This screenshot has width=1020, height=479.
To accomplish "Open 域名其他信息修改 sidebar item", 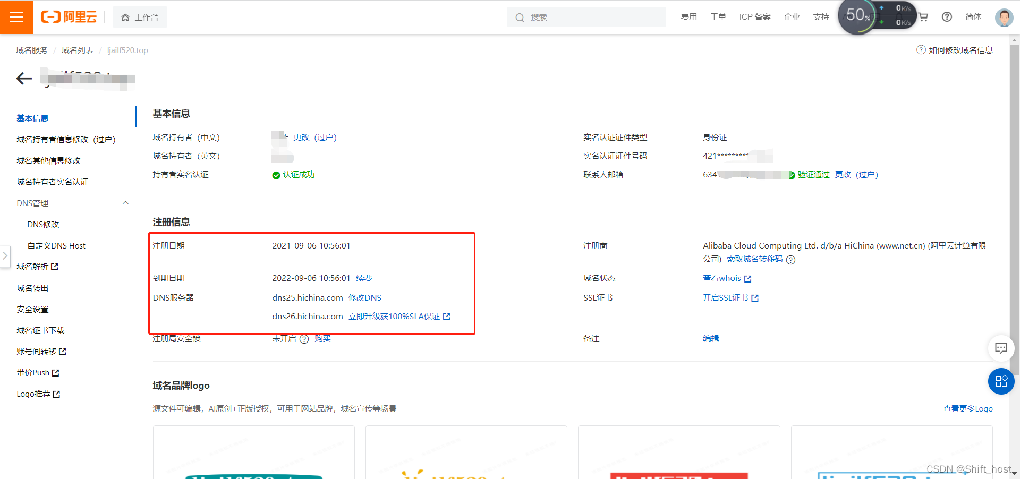I will pyautogui.click(x=48, y=160).
